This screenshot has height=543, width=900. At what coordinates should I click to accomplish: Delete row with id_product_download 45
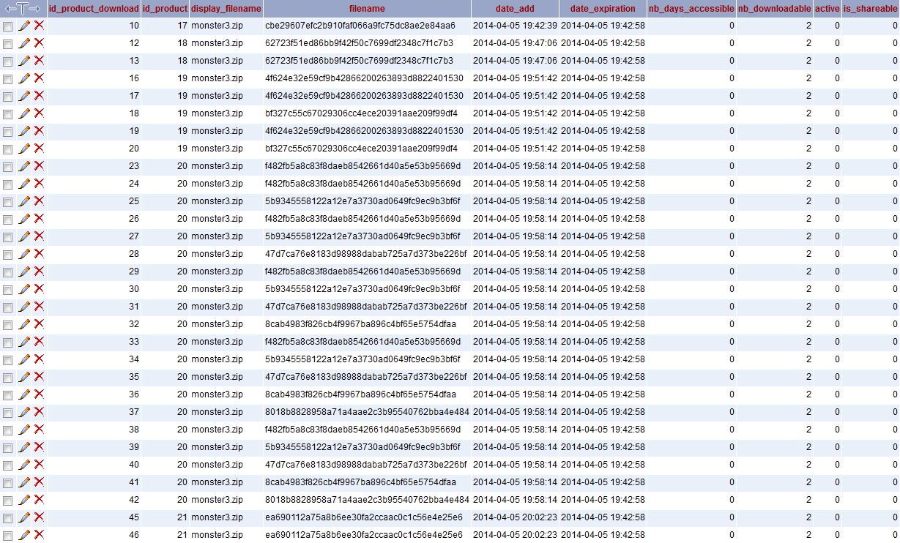point(39,517)
